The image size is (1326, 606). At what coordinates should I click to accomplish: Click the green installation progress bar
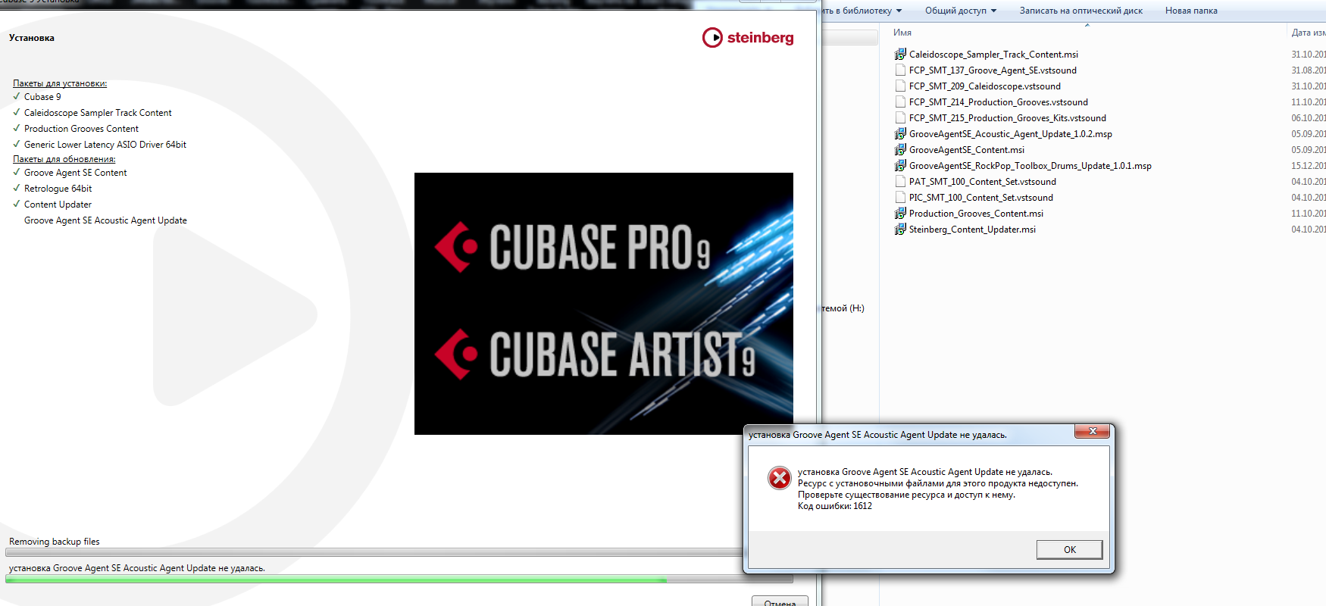pos(399,579)
